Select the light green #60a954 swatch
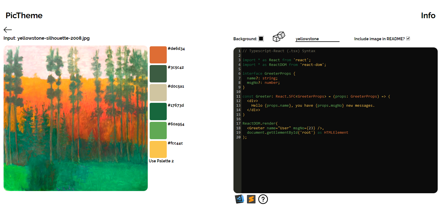 click(x=158, y=130)
